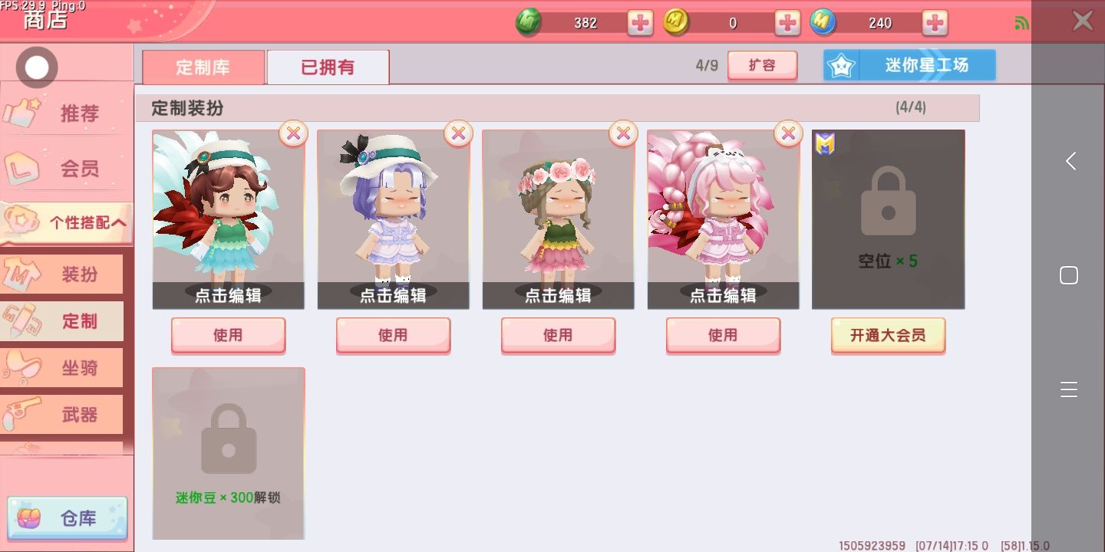
Task: Add gold coins with plus icon
Action: [x=787, y=23]
